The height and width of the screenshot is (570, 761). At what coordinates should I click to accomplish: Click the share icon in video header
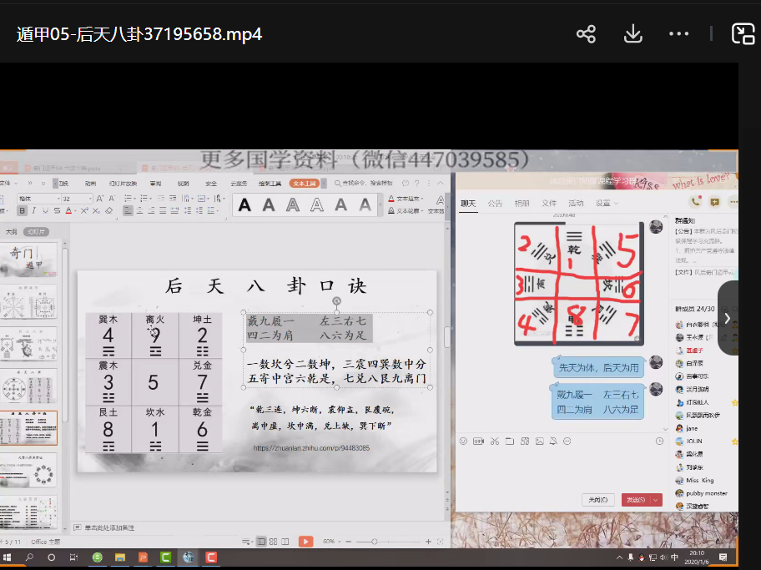click(x=586, y=34)
